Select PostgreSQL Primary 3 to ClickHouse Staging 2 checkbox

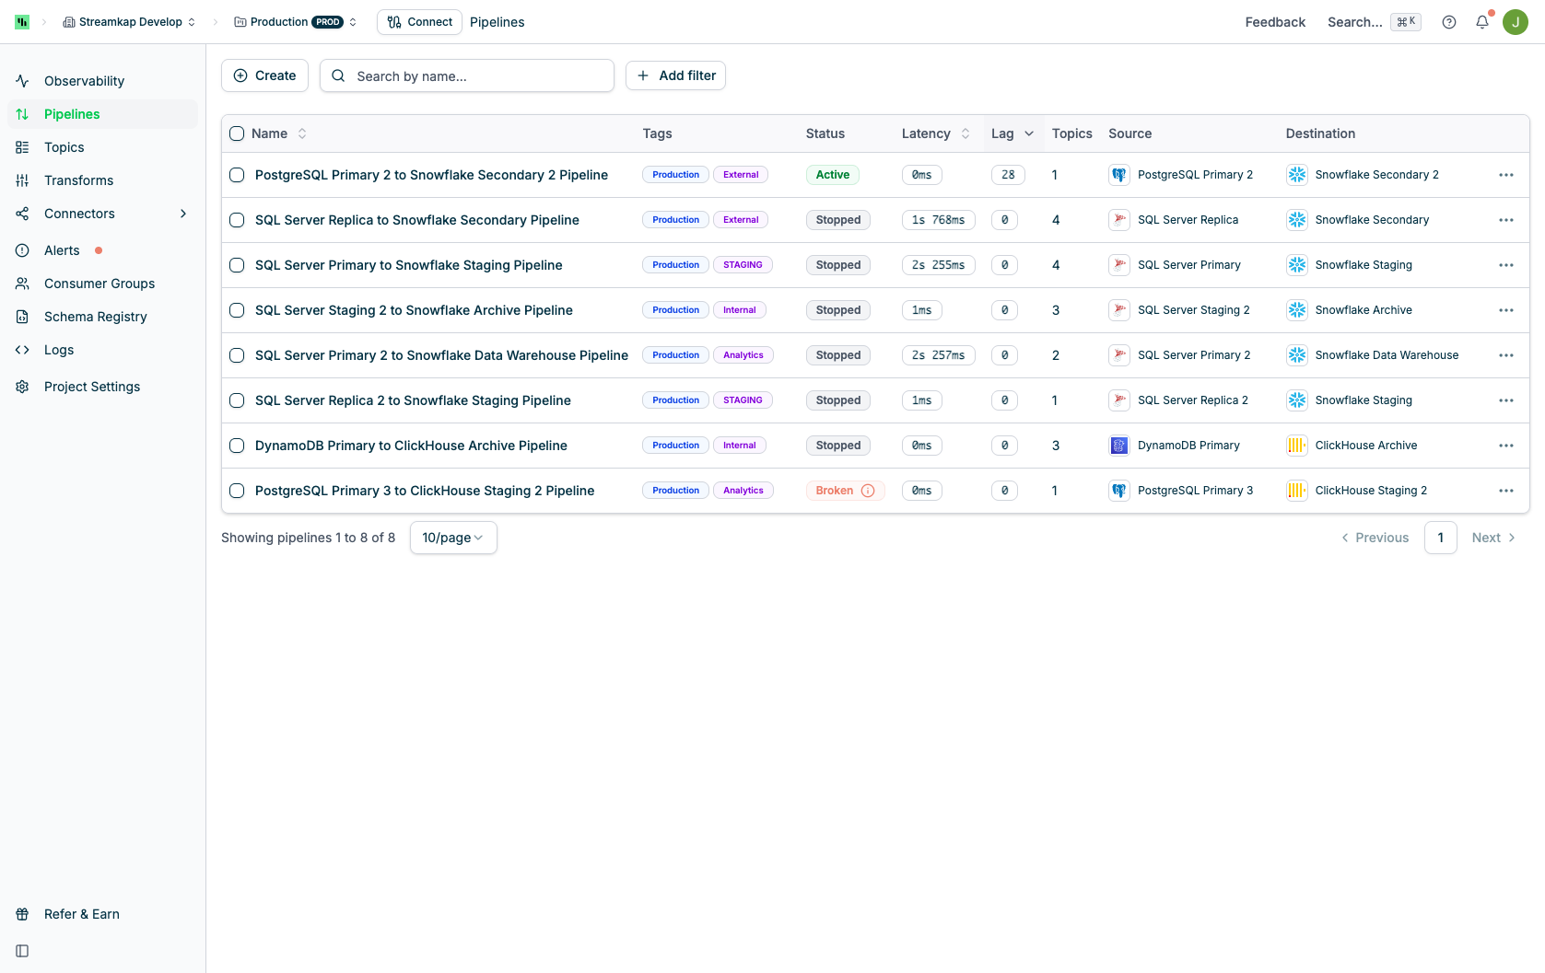pyautogui.click(x=237, y=491)
